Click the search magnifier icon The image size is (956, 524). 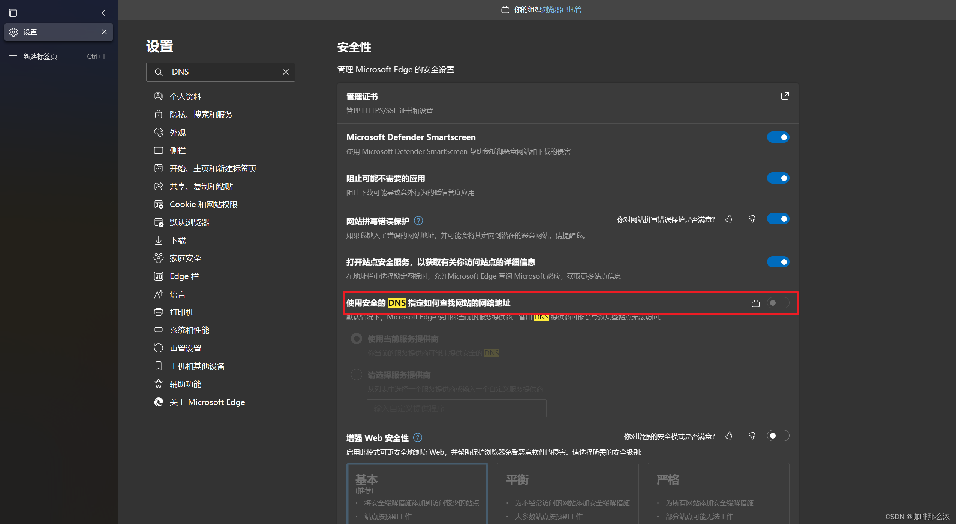point(159,72)
